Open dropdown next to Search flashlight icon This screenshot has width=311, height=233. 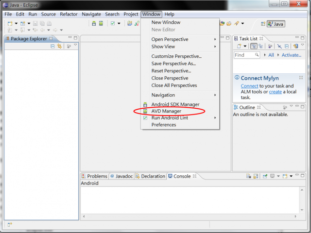coord(242,24)
